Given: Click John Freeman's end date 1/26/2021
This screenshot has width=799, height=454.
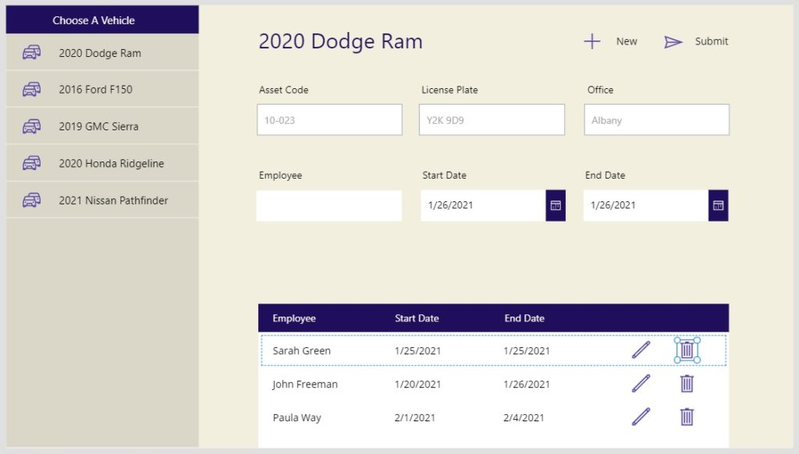Looking at the screenshot, I should (x=527, y=385).
